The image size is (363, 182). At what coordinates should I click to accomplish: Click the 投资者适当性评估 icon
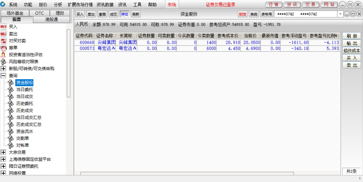pyautogui.click(x=3, y=55)
